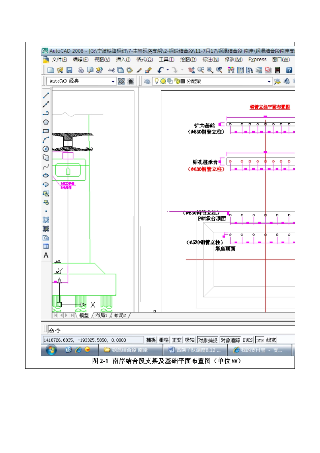Click the Windows Start button
Screen dimensions: 320x453
click(x=51, y=350)
